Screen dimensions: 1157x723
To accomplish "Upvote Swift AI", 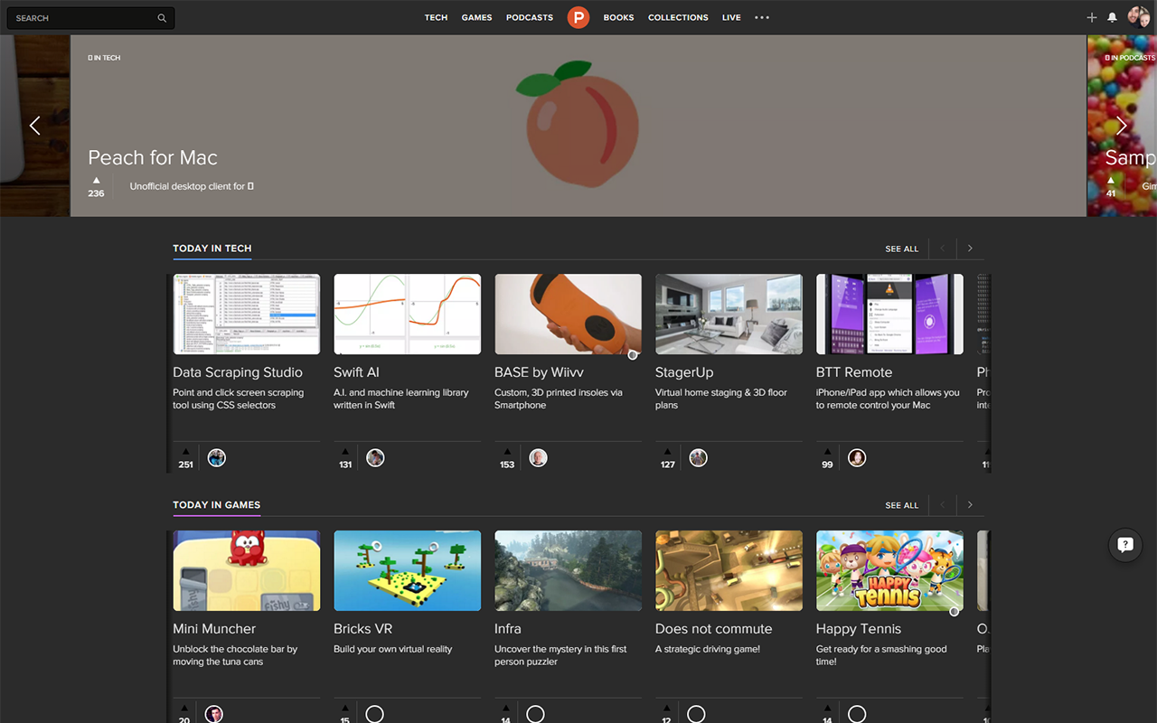I will click(x=345, y=458).
